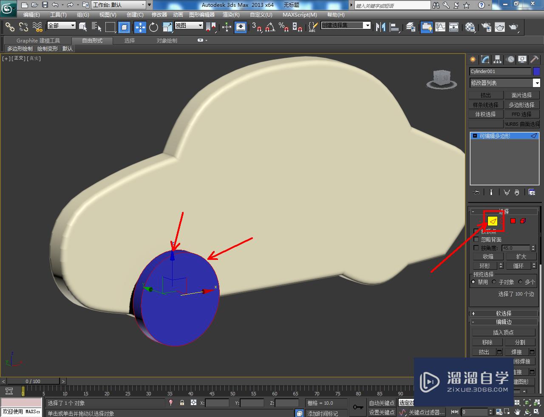544x417 pixels.
Task: Open the Utilities hammer panel
Action: (x=534, y=59)
